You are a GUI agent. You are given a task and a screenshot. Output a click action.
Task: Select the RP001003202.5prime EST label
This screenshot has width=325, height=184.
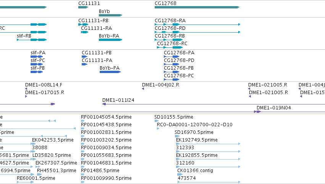tap(106, 140)
